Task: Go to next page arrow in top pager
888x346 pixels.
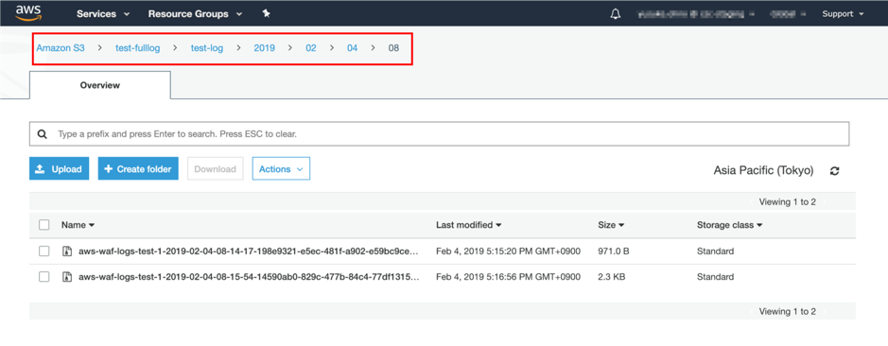Action: (825, 201)
